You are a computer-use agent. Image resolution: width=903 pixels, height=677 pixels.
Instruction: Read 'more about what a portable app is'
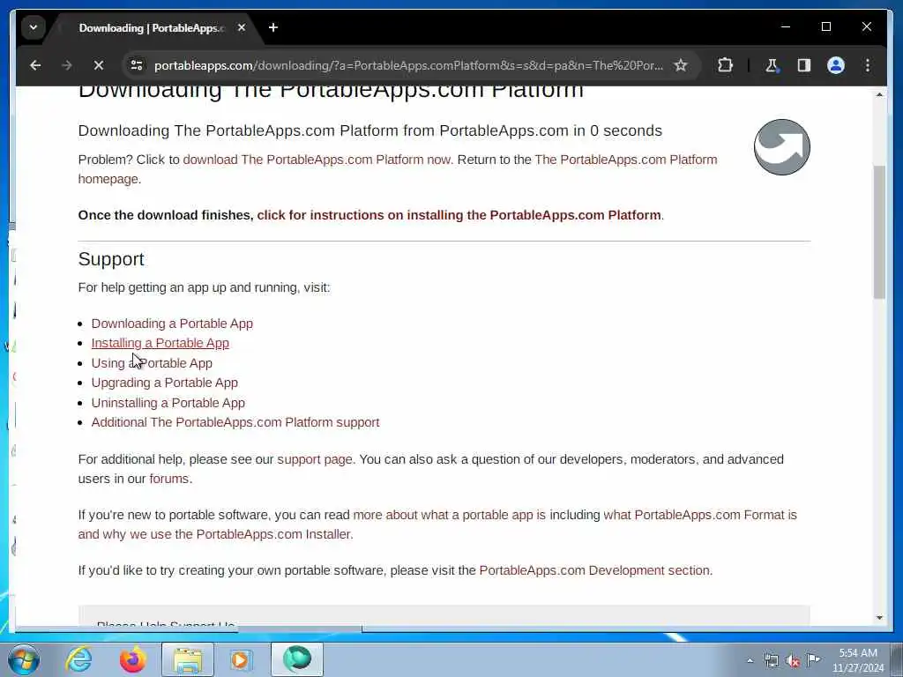pos(449,515)
